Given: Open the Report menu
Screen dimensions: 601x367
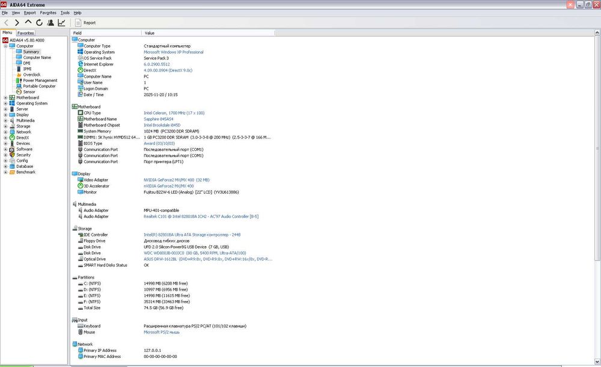Looking at the screenshot, I should pyautogui.click(x=29, y=13).
